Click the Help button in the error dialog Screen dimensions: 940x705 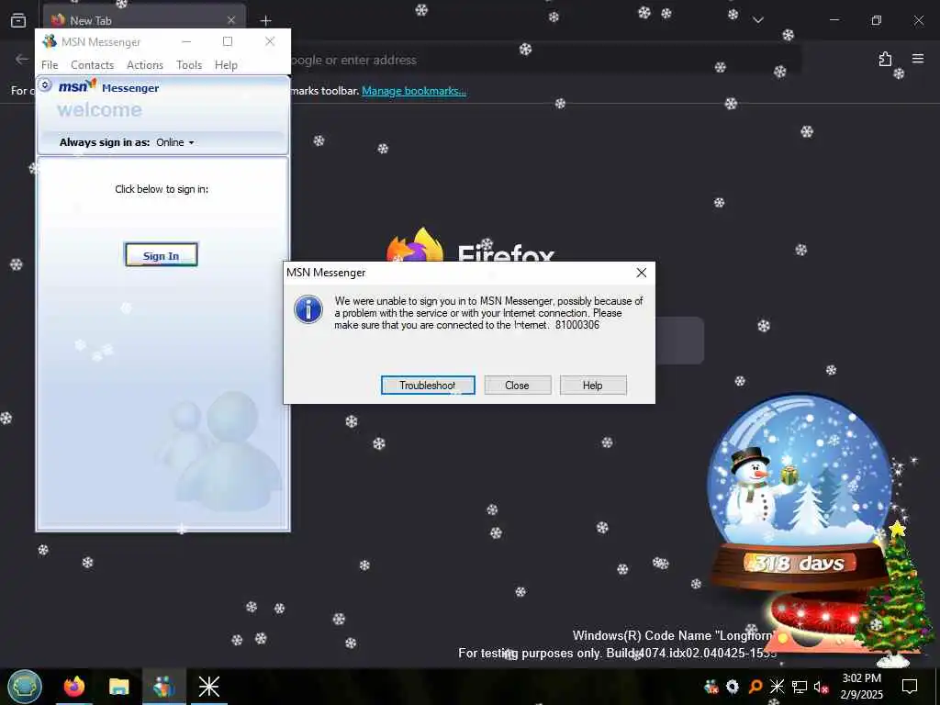(592, 385)
